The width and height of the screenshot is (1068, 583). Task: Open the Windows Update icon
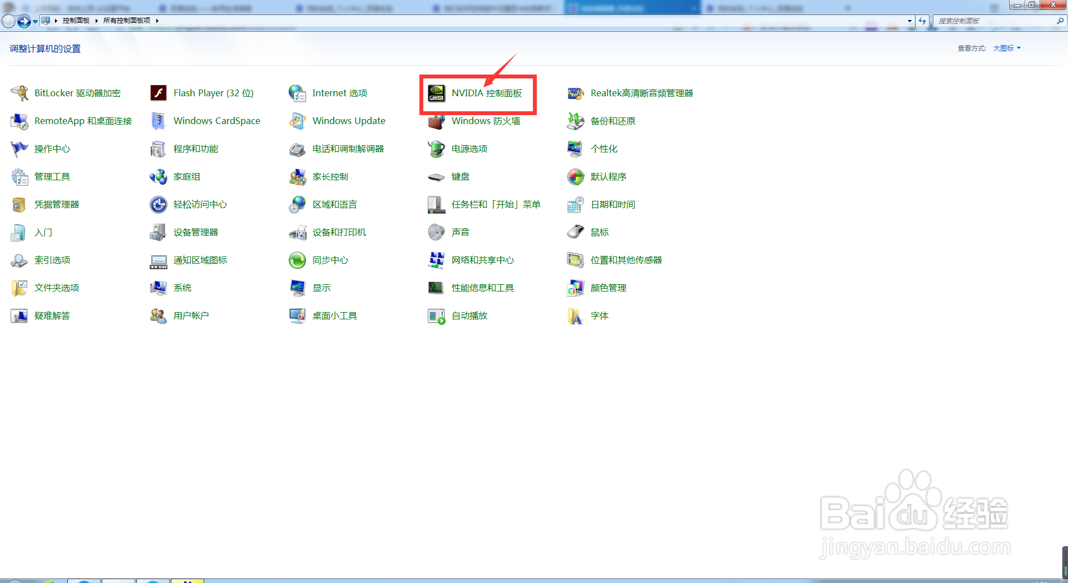[298, 121]
